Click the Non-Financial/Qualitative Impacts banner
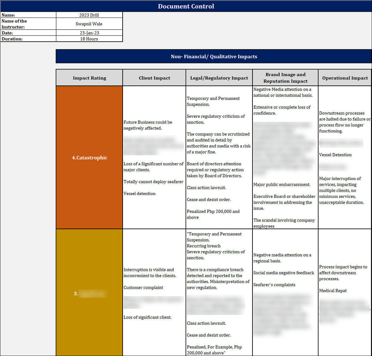Viewport: 372px width, 356px height. [214, 57]
